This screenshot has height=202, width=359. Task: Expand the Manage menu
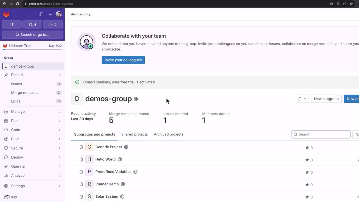(x=33, y=112)
